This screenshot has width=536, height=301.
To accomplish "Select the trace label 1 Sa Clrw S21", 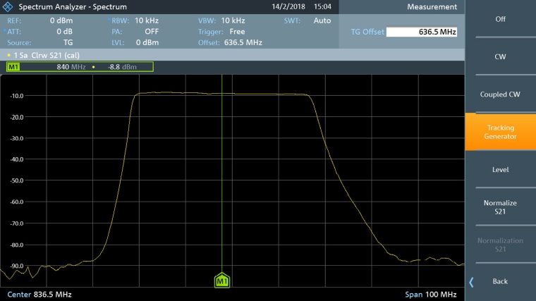I will [x=42, y=54].
